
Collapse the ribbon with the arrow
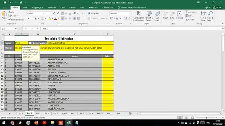tap(223, 23)
